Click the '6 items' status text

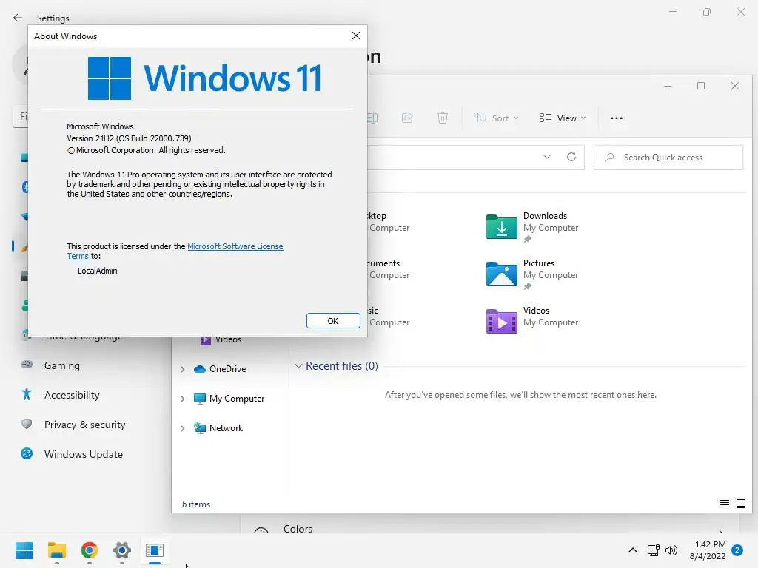(x=195, y=504)
